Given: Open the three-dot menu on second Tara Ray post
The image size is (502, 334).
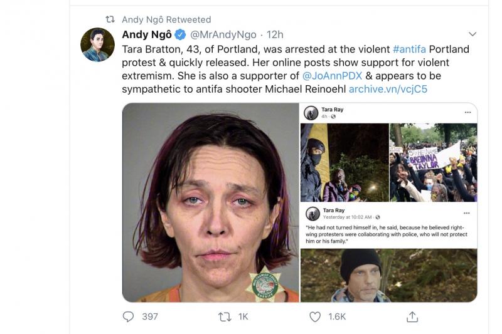Looking at the screenshot, I should click(x=467, y=213).
